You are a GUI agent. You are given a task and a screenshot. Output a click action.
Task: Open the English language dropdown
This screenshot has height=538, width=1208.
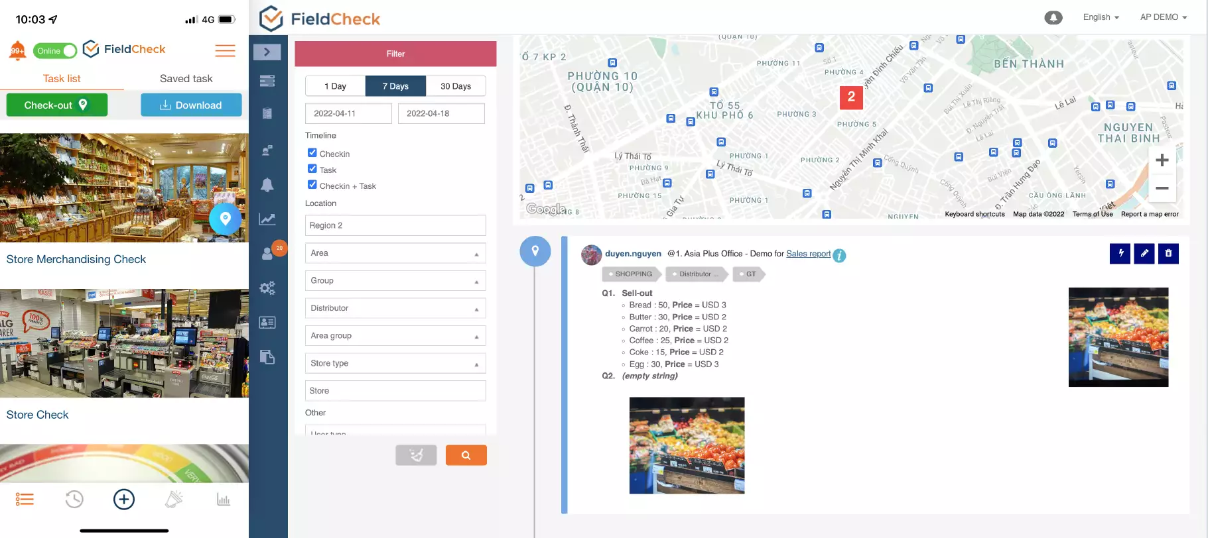tap(1101, 17)
